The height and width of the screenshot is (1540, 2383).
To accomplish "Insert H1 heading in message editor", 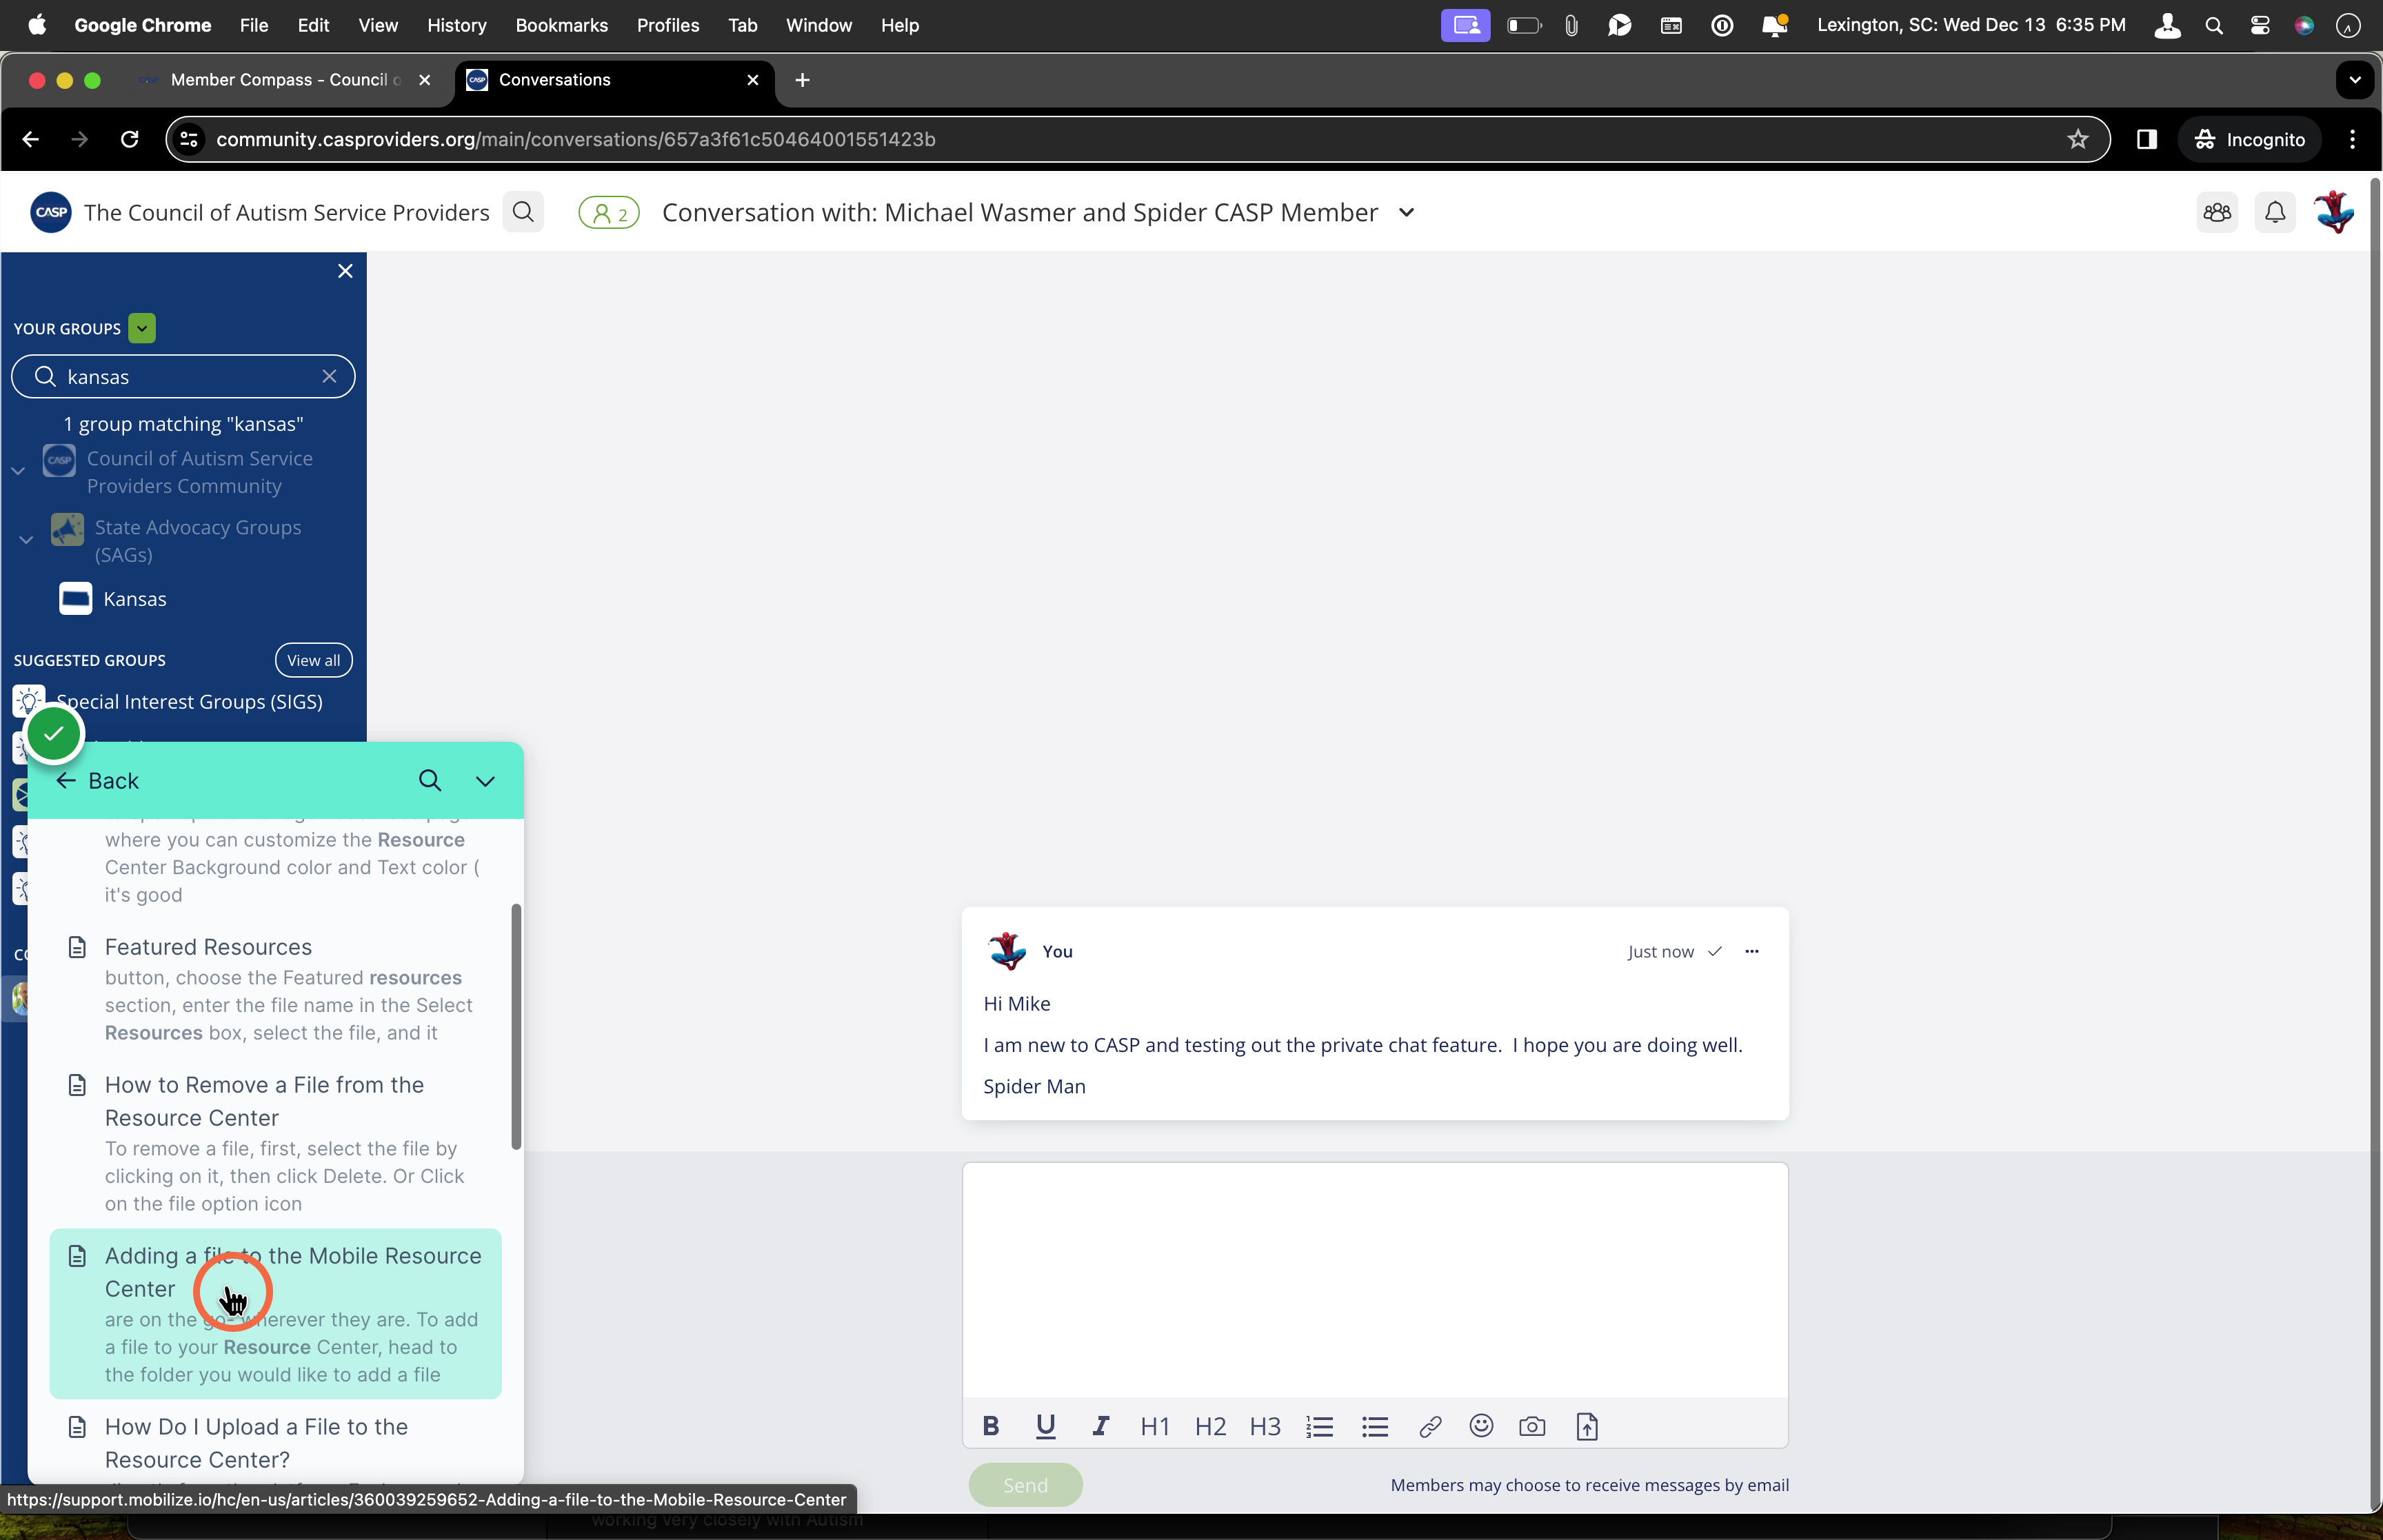I will [x=1155, y=1426].
